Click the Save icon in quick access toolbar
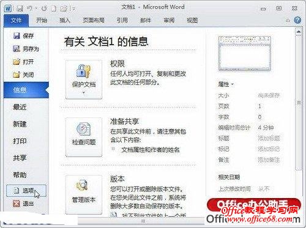 click(x=20, y=9)
